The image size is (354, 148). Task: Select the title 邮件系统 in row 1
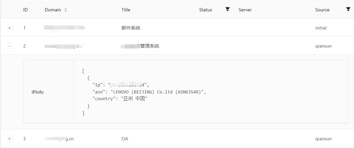click(x=131, y=28)
